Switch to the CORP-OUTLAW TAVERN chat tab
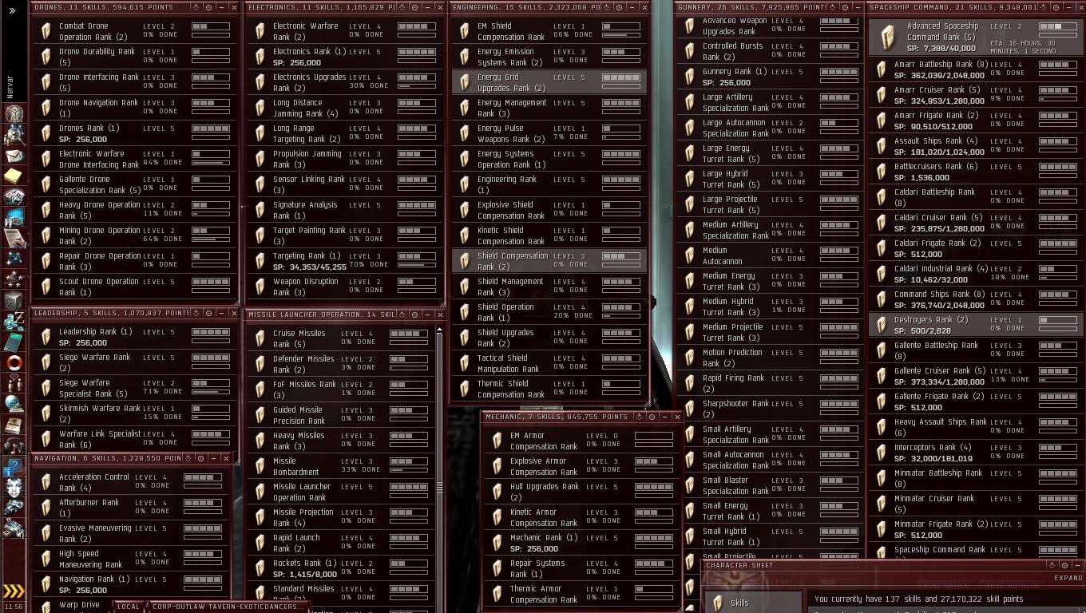1086x613 pixels. pos(230,607)
